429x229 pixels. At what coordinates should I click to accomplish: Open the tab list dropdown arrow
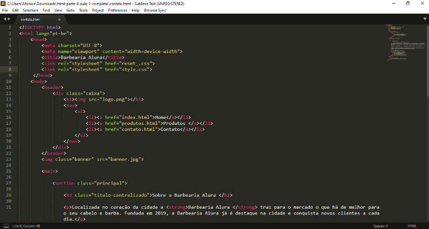pyautogui.click(x=424, y=19)
